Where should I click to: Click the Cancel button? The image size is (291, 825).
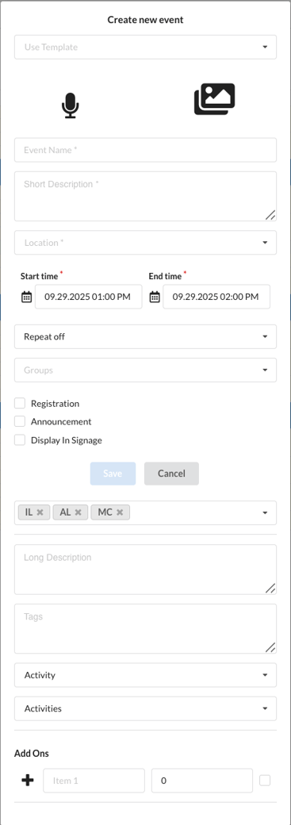[x=171, y=474]
